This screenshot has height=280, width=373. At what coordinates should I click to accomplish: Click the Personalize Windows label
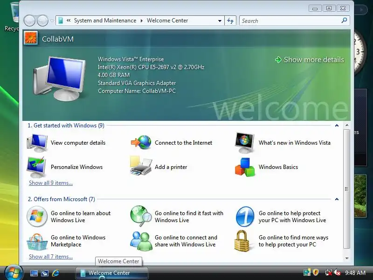[x=76, y=167]
